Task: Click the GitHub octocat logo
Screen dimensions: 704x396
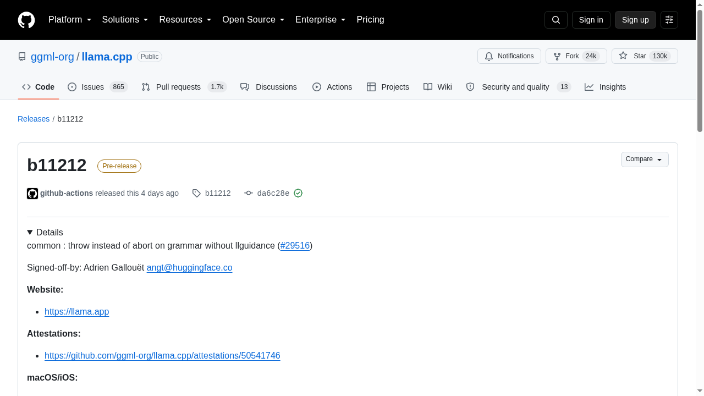Action: pos(26,20)
